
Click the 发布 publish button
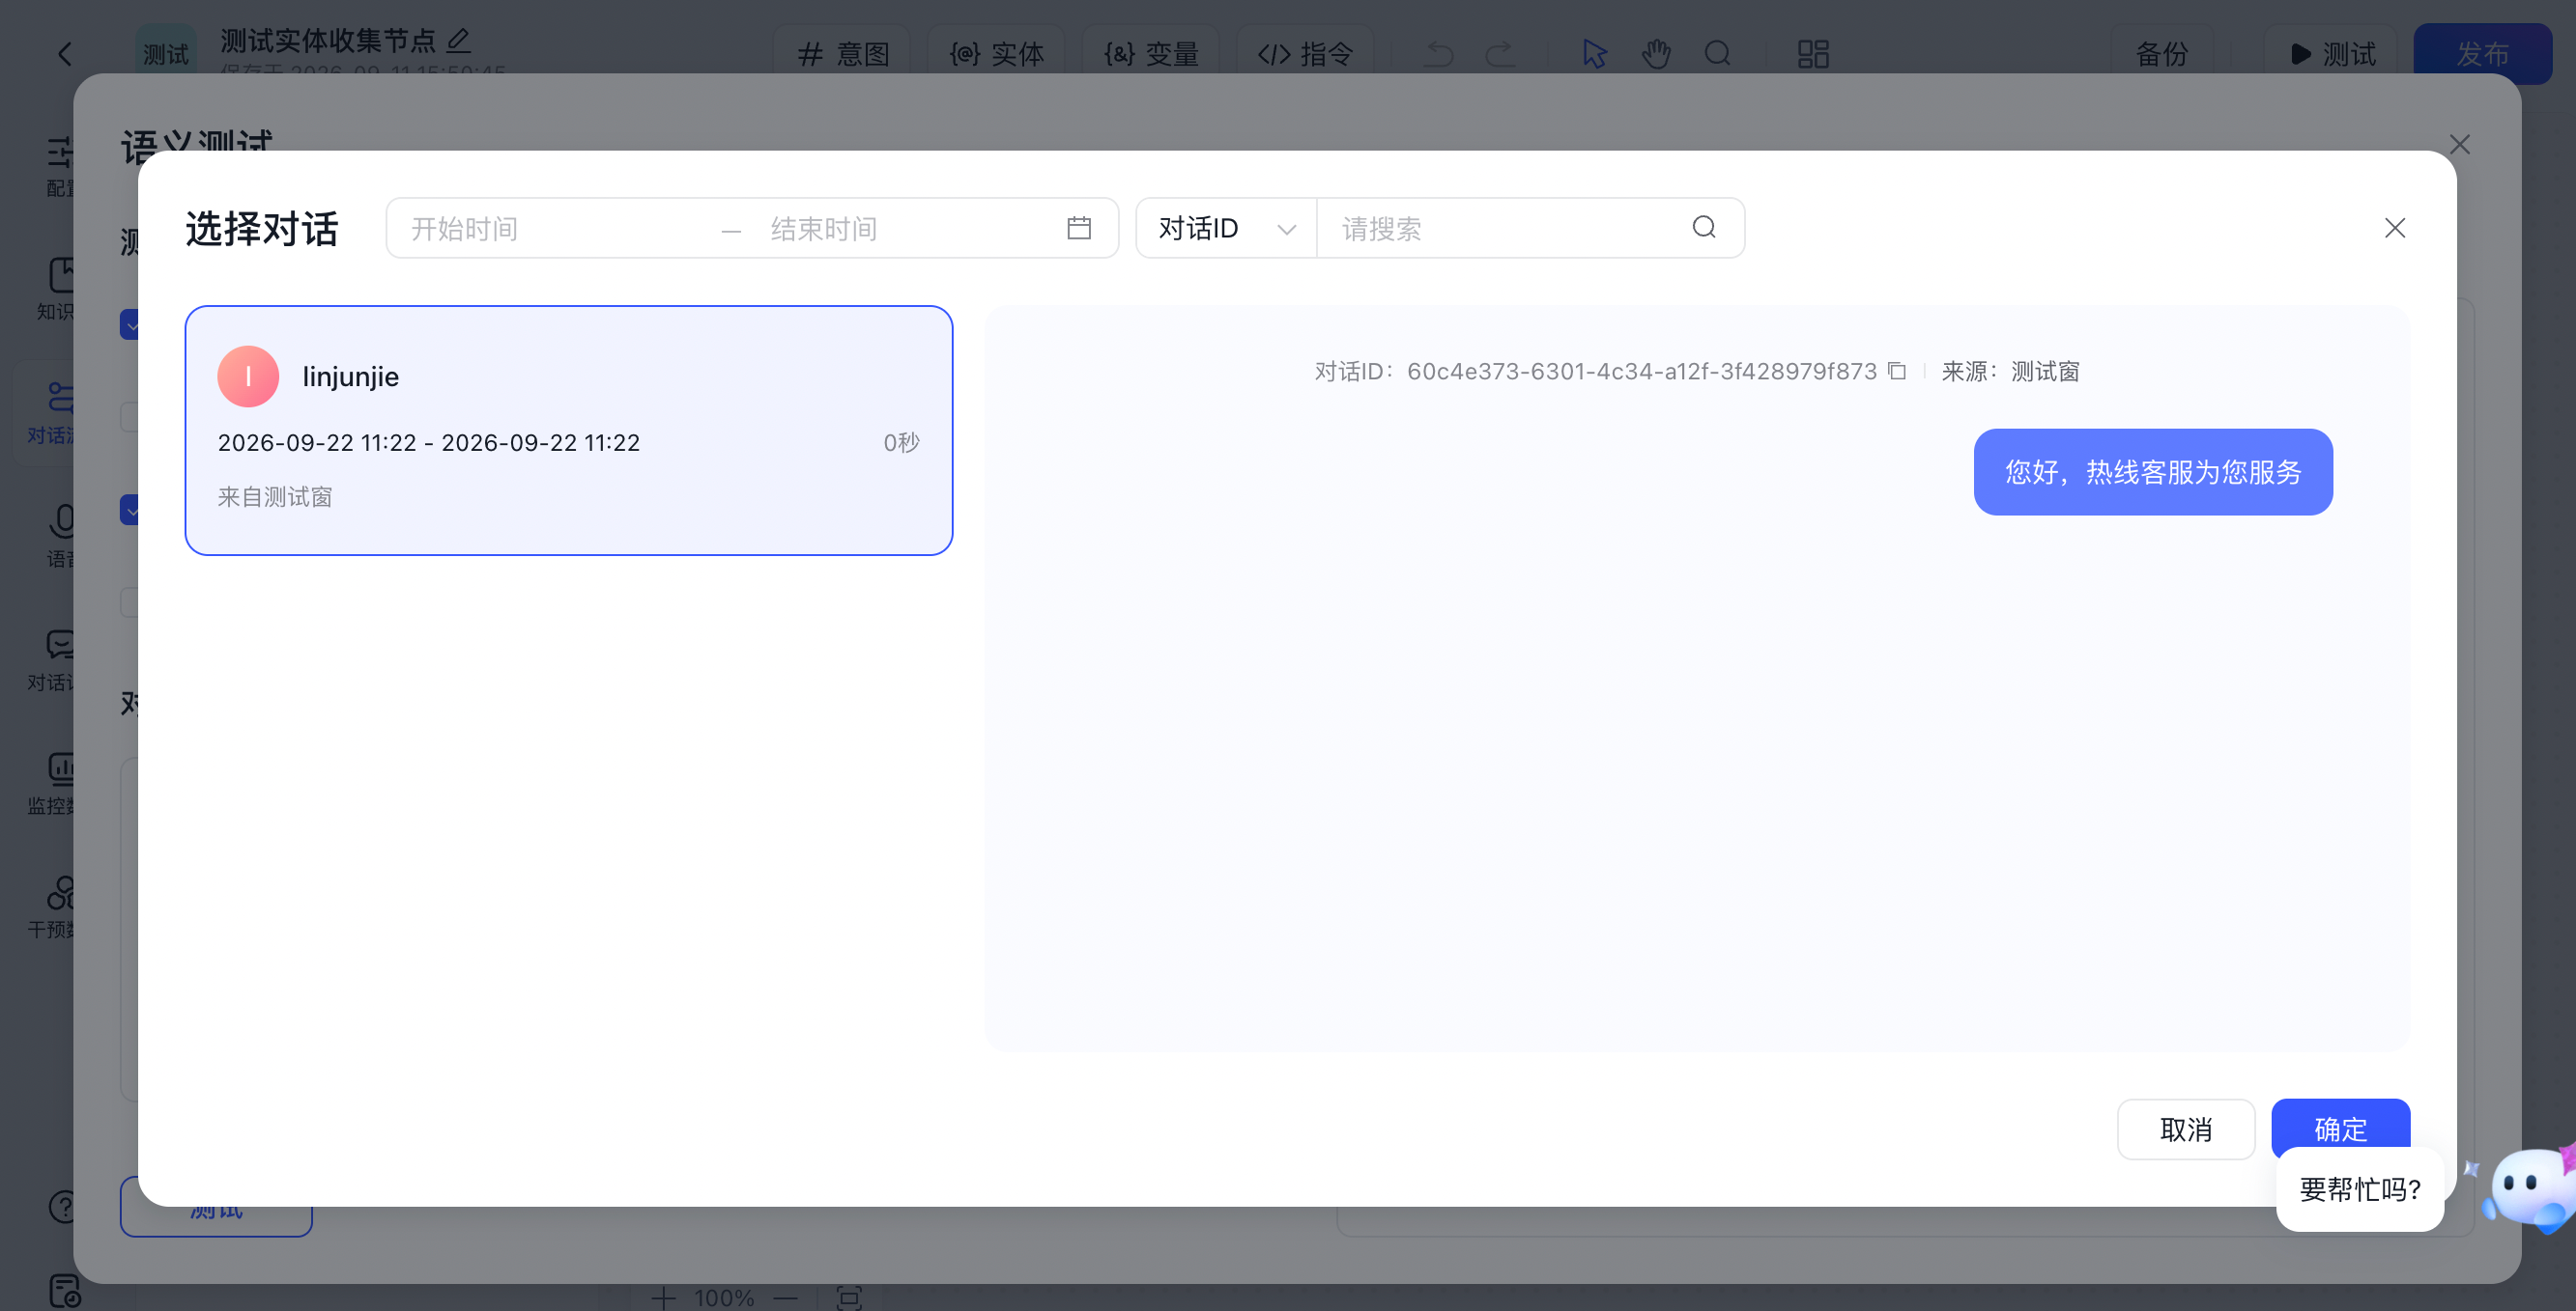2482,53
